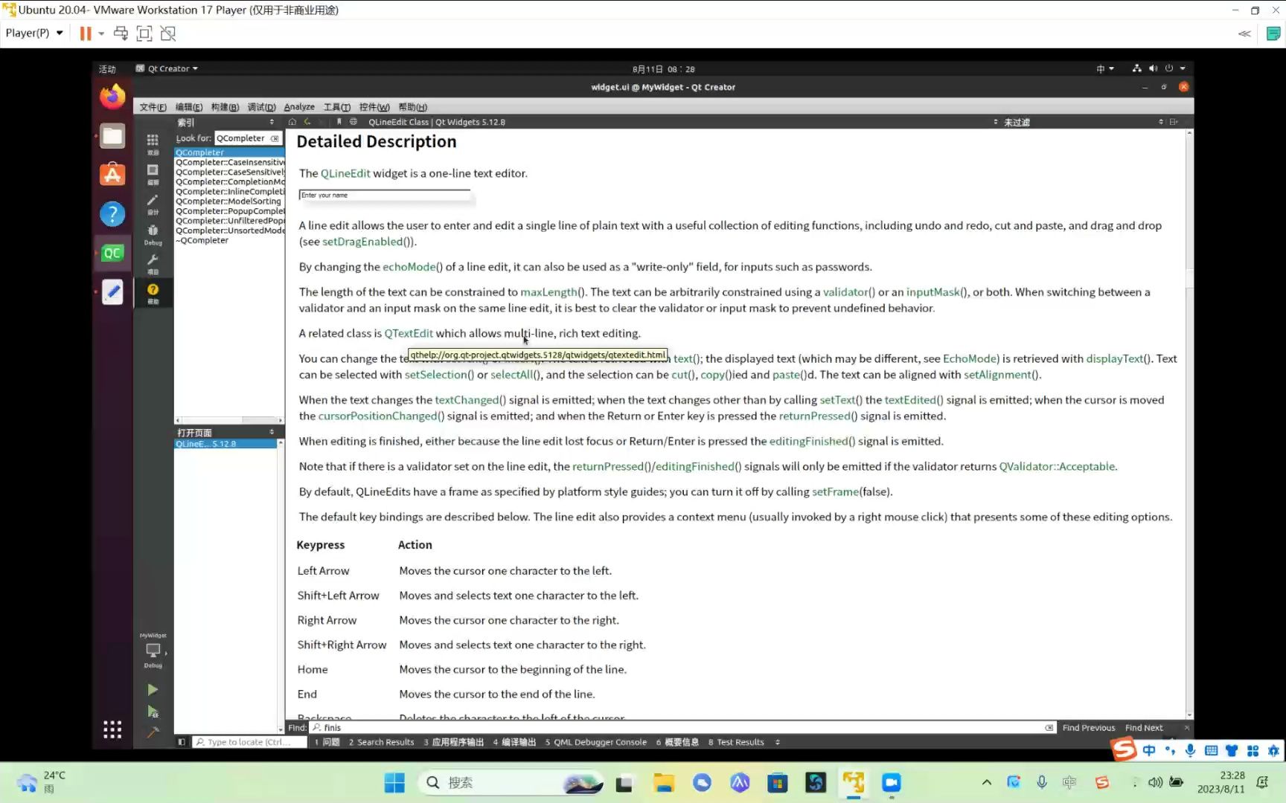
Task: Open Ubuntu Software from the dock
Action: pyautogui.click(x=112, y=175)
